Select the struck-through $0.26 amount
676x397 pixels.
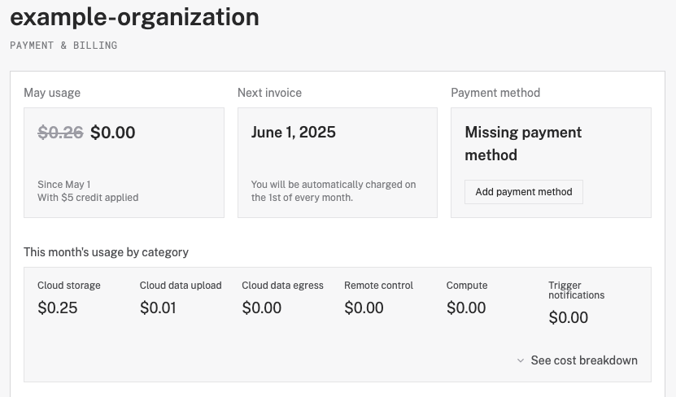60,133
